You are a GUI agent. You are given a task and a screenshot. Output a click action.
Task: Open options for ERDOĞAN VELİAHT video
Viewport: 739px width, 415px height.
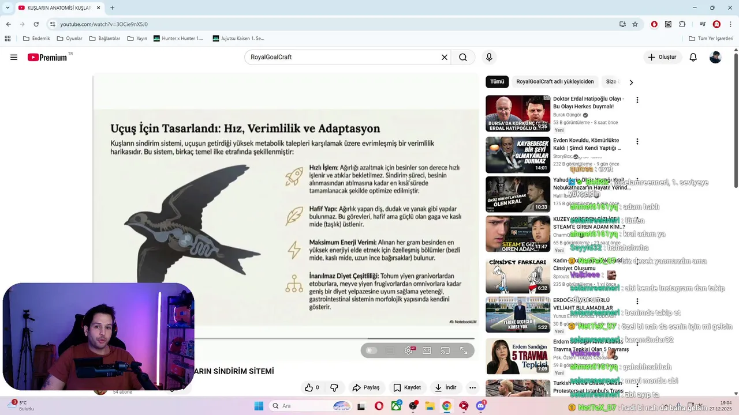(637, 301)
